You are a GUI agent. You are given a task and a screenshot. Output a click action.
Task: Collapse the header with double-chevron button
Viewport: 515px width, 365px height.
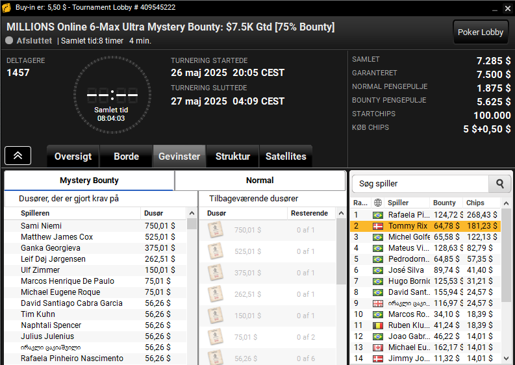coord(18,155)
